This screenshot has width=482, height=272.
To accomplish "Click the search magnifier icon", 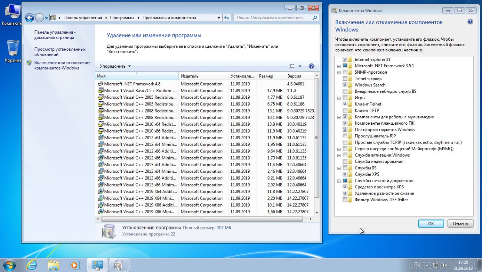I will click(315, 17).
